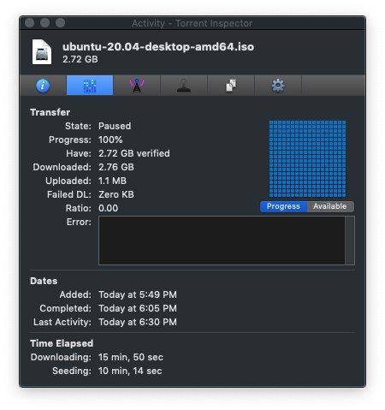Select the Uploaded value 1.1 MB
The height and width of the screenshot is (410, 385).
click(112, 181)
